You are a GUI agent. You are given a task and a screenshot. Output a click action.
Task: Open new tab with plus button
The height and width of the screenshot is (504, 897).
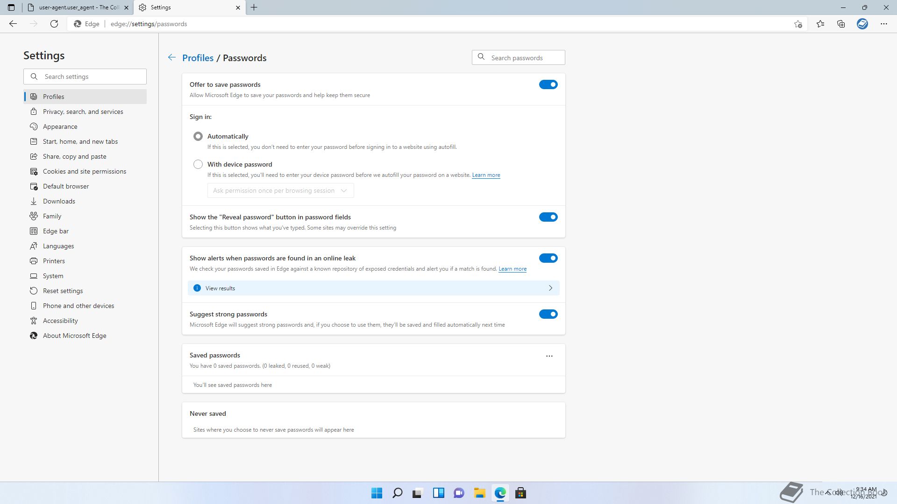click(x=254, y=7)
